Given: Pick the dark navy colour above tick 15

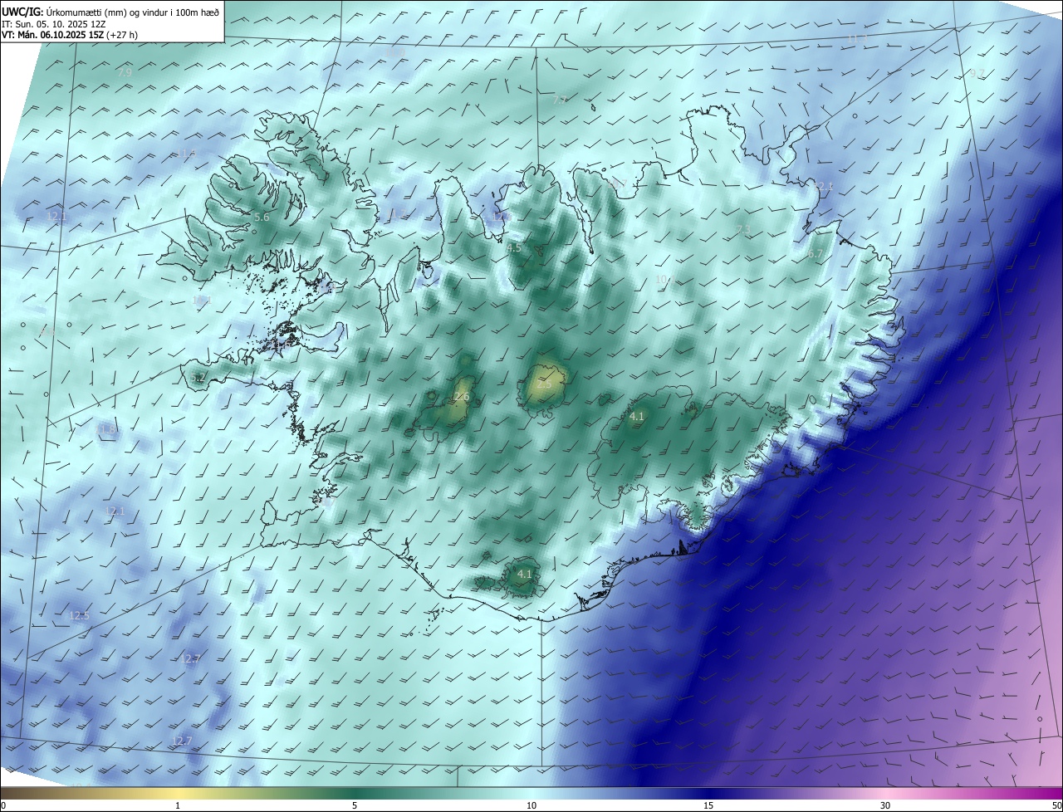Looking at the screenshot, I should point(708,793).
